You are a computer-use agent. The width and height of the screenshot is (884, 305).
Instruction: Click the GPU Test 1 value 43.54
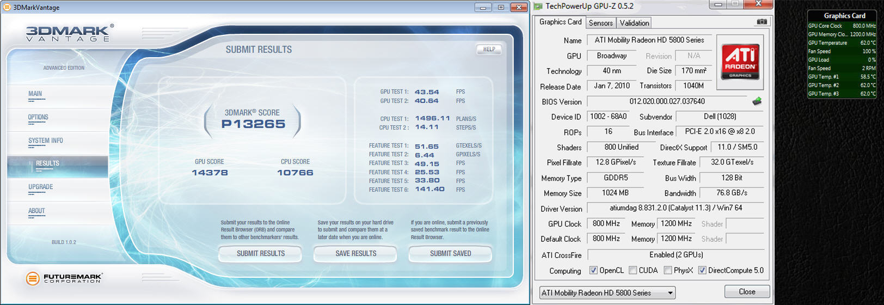427,92
